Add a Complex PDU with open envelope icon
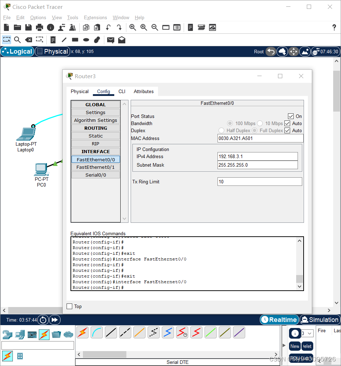 click(x=122, y=40)
